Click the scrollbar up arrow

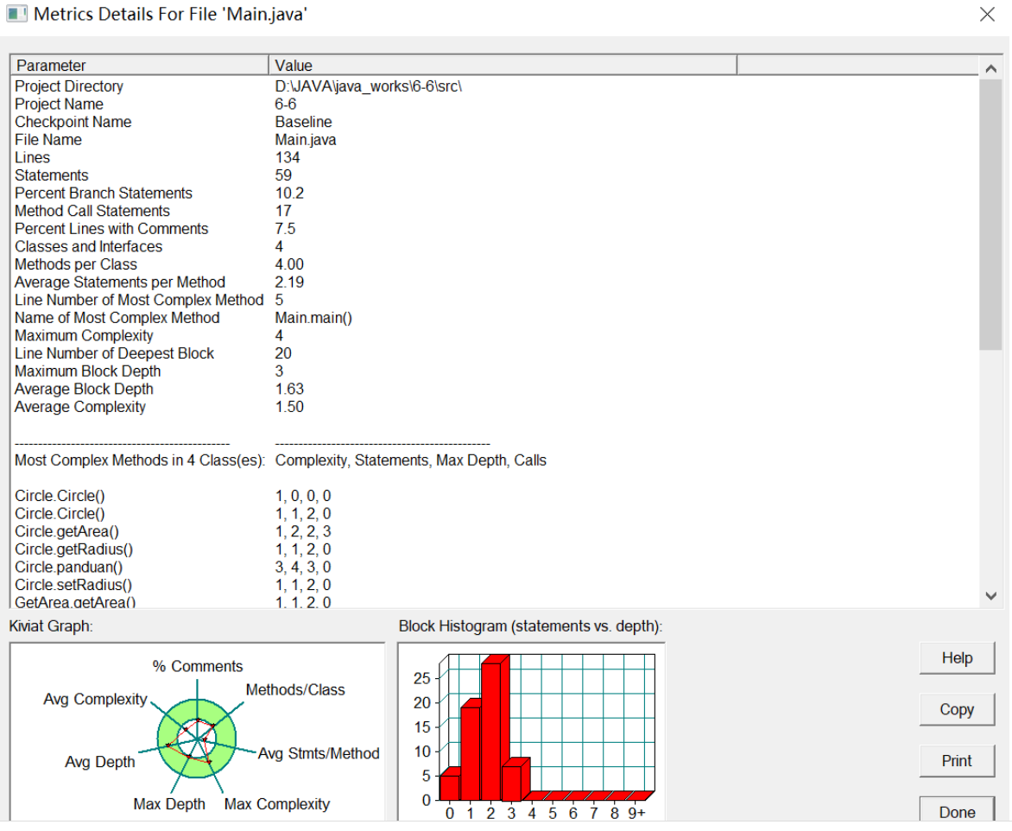point(990,67)
